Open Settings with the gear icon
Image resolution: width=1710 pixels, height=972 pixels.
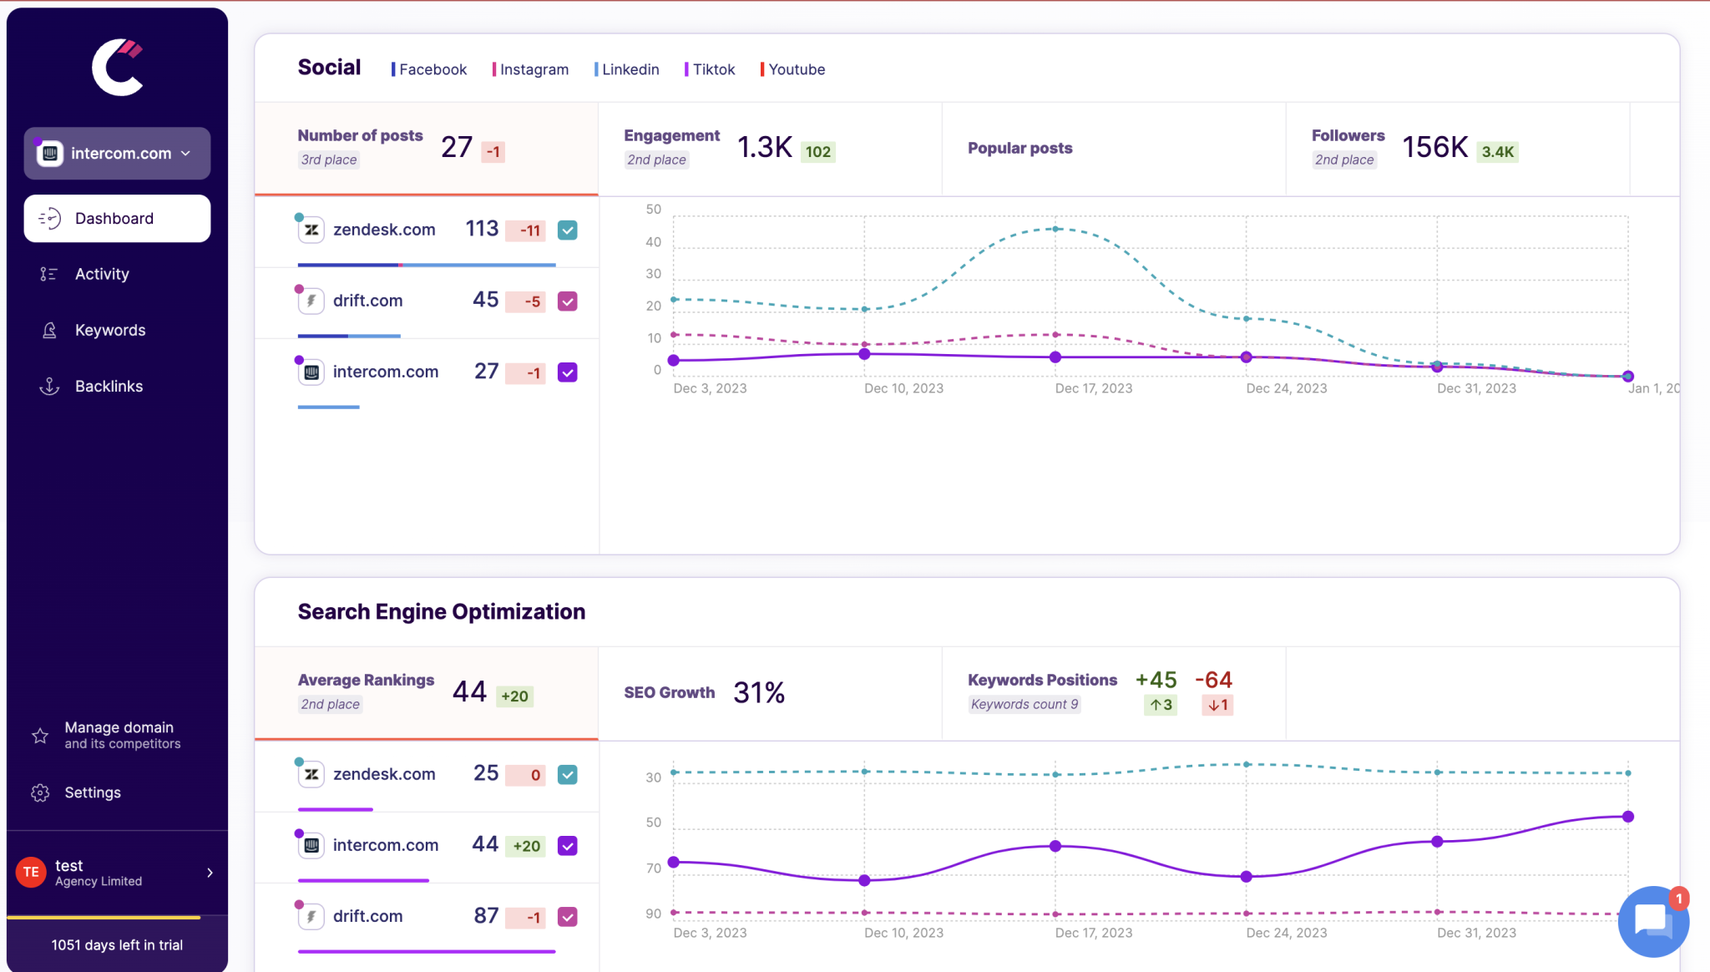(39, 792)
